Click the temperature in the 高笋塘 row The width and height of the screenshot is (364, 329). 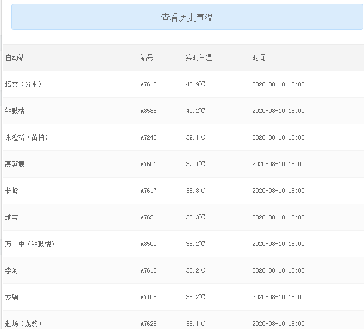196,164
